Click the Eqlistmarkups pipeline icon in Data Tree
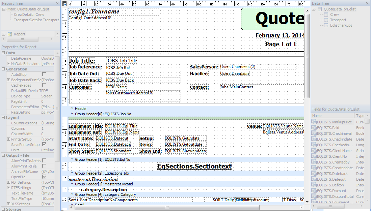The height and width of the screenshot is (211, 371). pos(326,25)
